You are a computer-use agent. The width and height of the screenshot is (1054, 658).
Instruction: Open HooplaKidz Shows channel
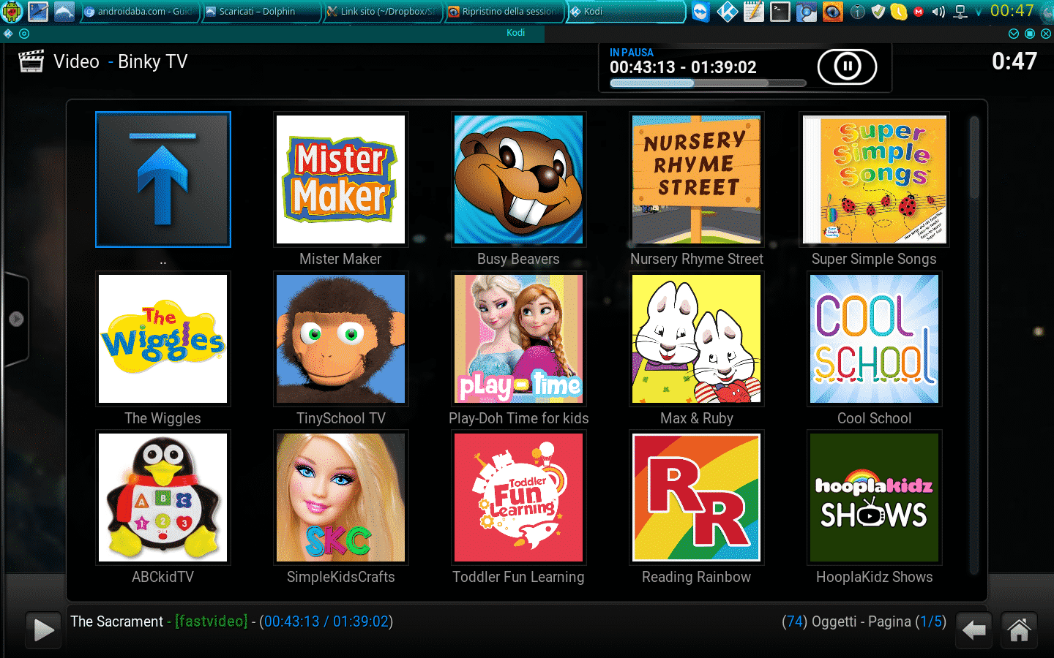(874, 498)
